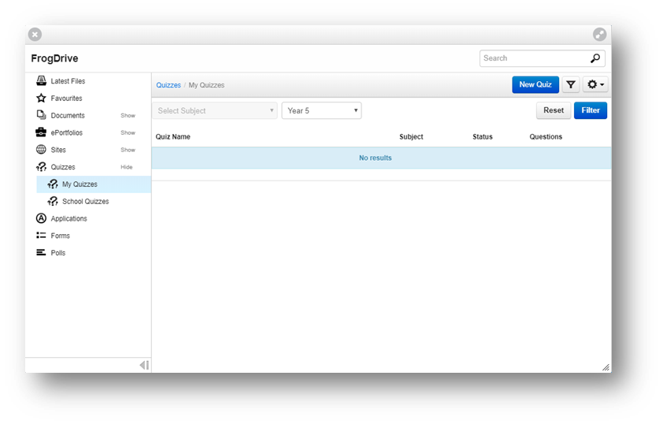
Task: Show the Documents section
Action: click(128, 116)
